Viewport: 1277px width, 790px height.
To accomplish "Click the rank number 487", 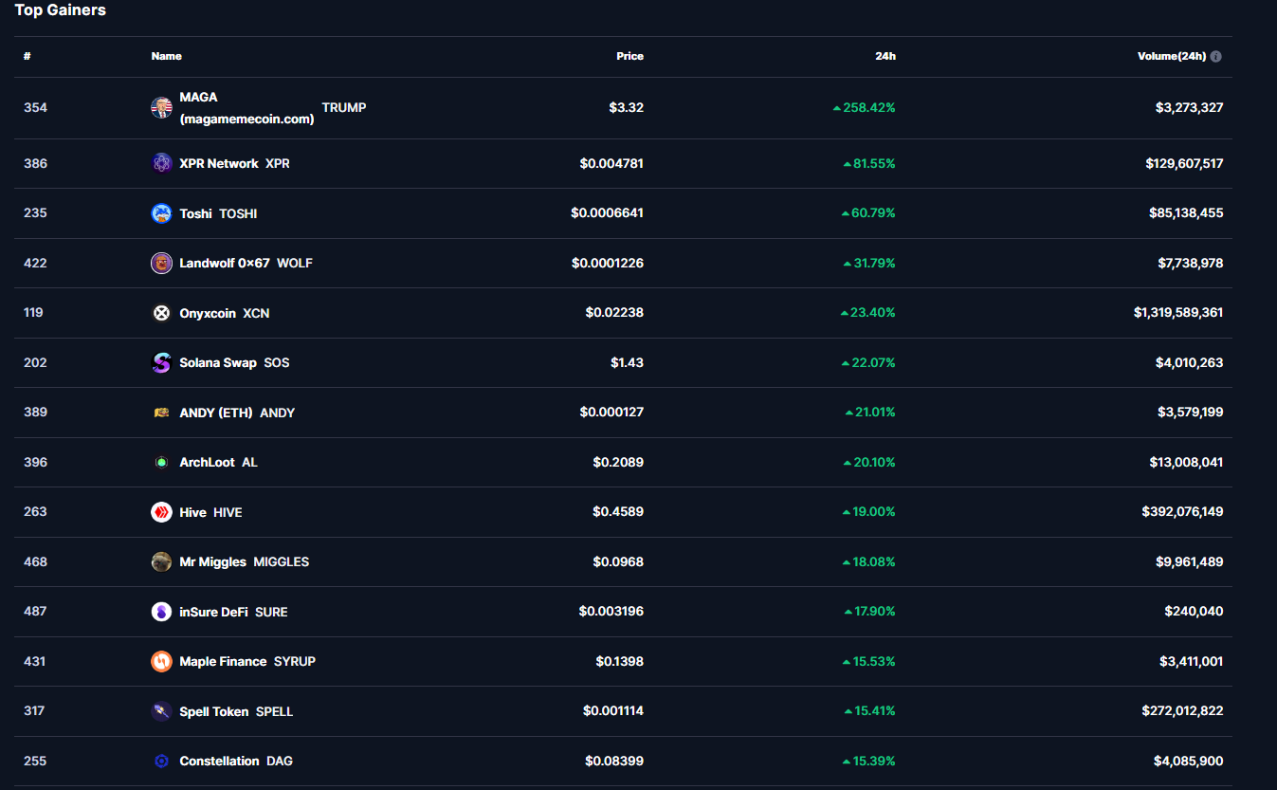I will [x=35, y=612].
